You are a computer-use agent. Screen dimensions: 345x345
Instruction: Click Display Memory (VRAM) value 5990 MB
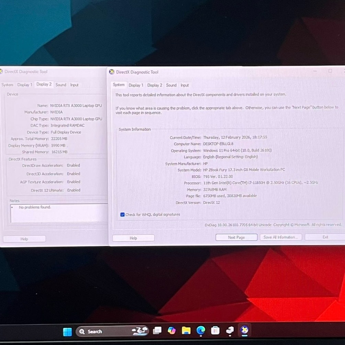pos(58,145)
